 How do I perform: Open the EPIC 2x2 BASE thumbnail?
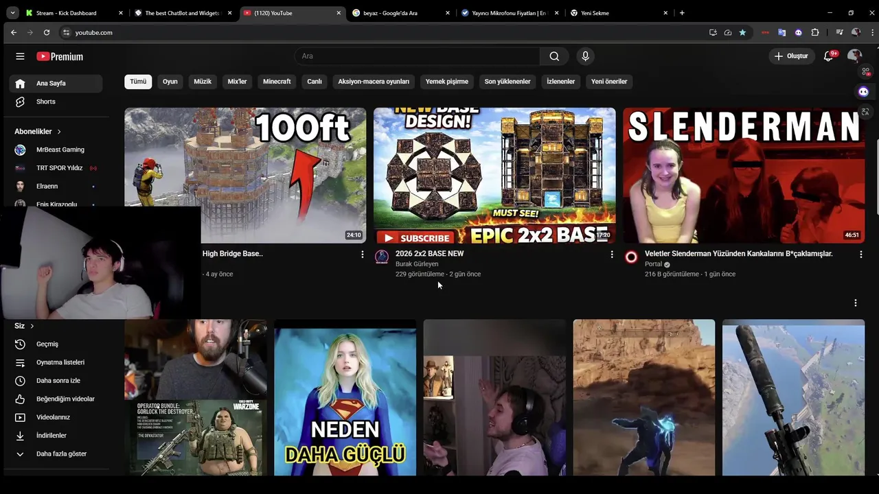494,175
